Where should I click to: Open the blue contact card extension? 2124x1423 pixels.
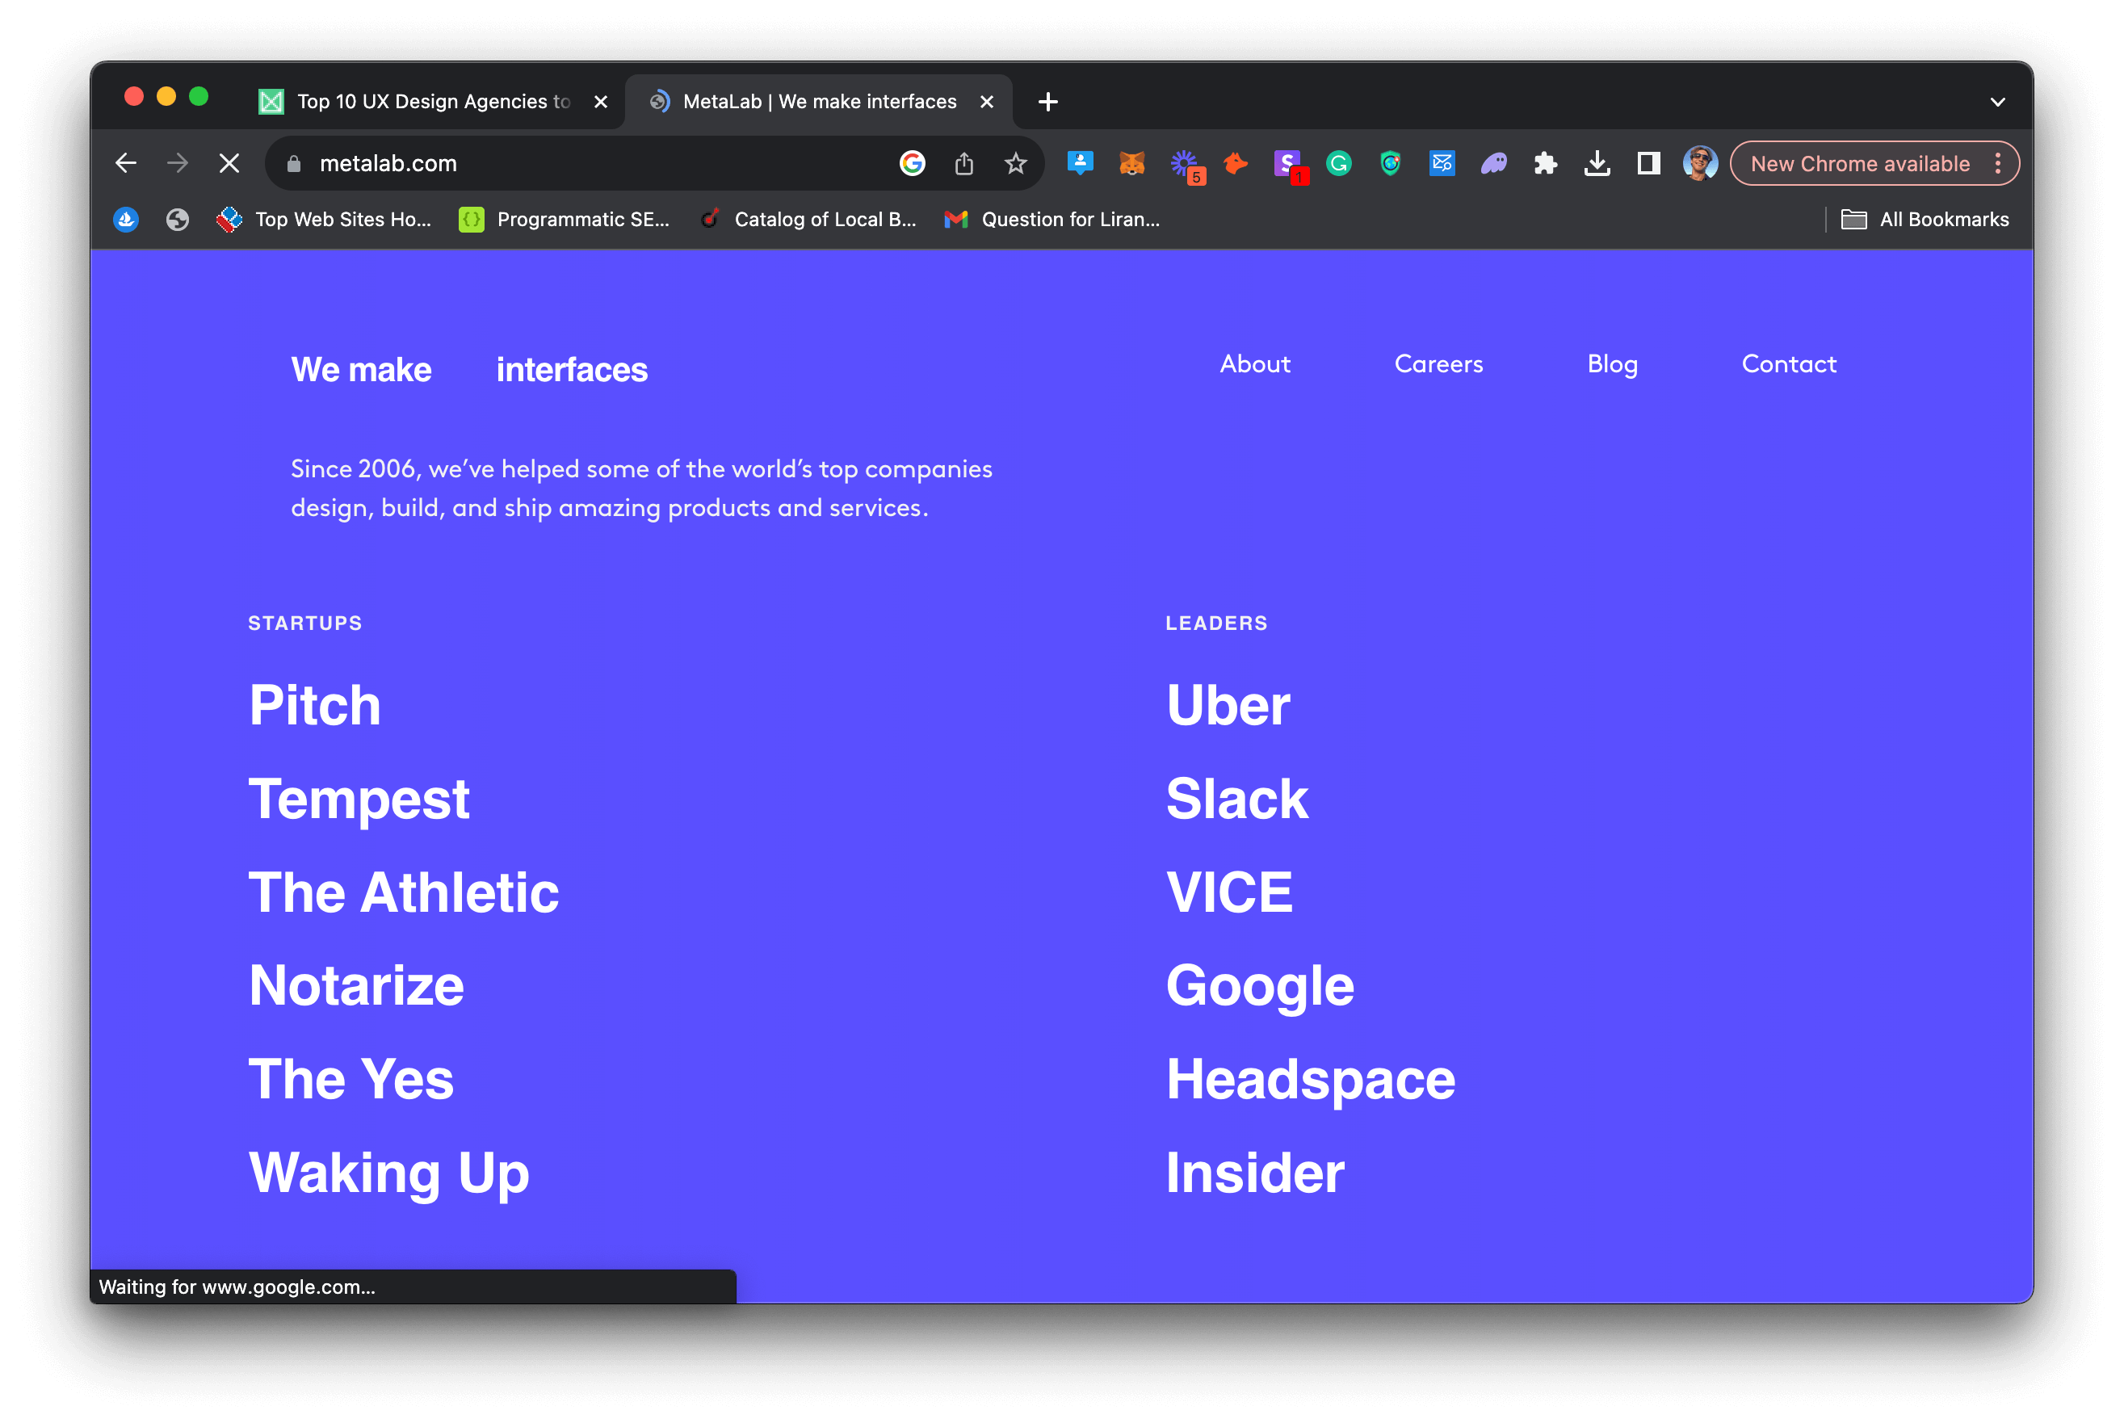coord(1080,163)
